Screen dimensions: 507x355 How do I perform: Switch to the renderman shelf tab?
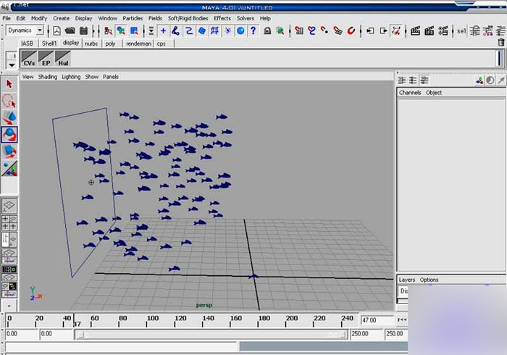[138, 43]
